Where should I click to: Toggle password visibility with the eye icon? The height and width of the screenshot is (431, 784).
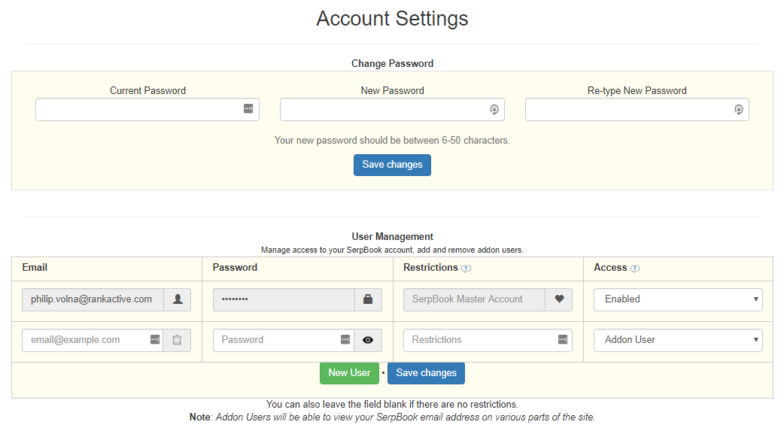[368, 340]
